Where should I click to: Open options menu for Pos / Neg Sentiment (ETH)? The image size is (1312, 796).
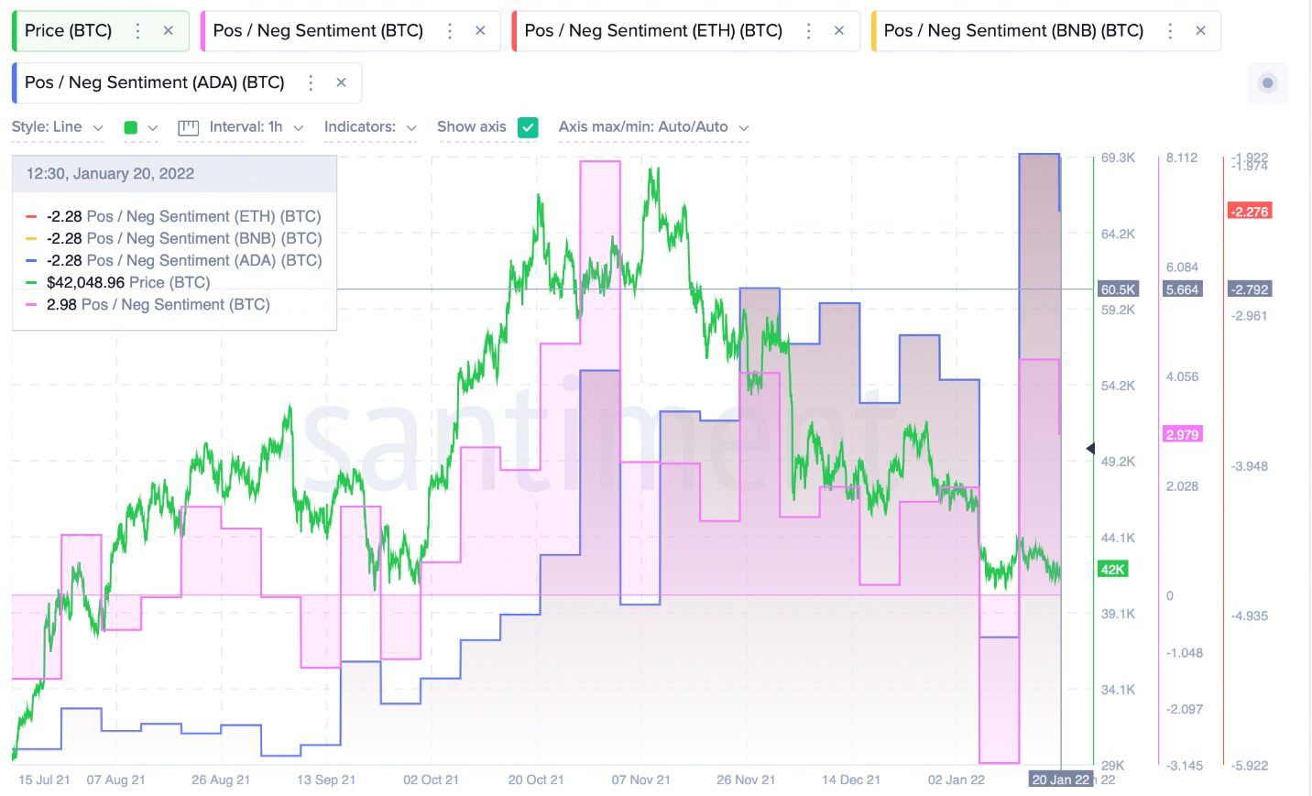click(x=809, y=30)
